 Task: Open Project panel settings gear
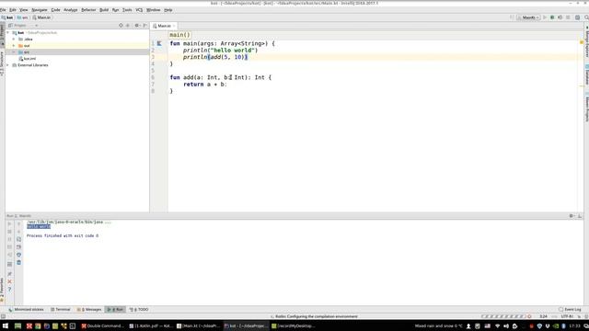pyautogui.click(x=137, y=26)
